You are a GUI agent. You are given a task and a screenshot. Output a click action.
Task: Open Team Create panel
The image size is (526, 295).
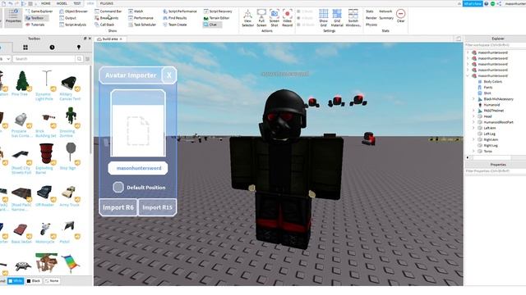(x=175, y=25)
